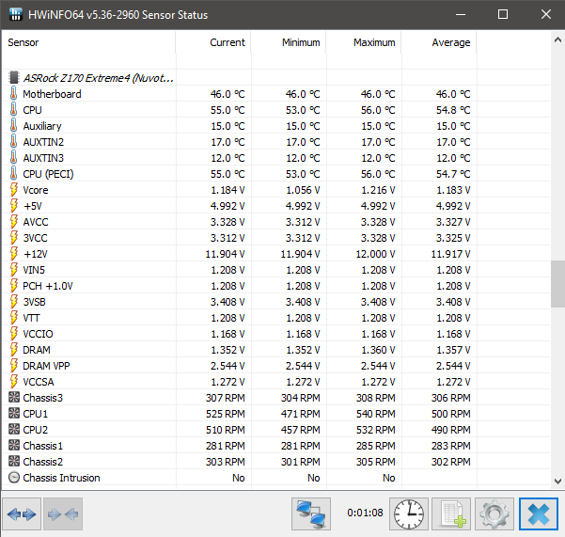The image size is (565, 537).
Task: Click the CPU1 fan icon
Action: (14, 414)
